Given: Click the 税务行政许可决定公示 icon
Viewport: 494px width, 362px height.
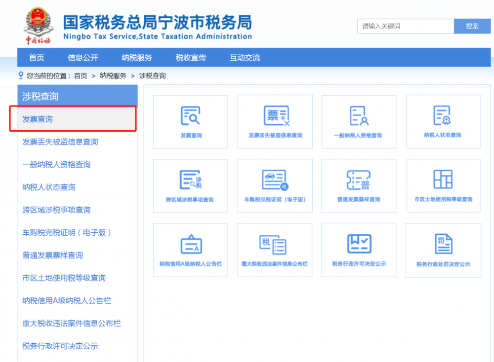Looking at the screenshot, I should pos(359,250).
